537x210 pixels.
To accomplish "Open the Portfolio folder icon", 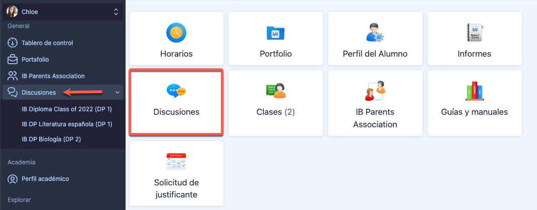I will (275, 33).
